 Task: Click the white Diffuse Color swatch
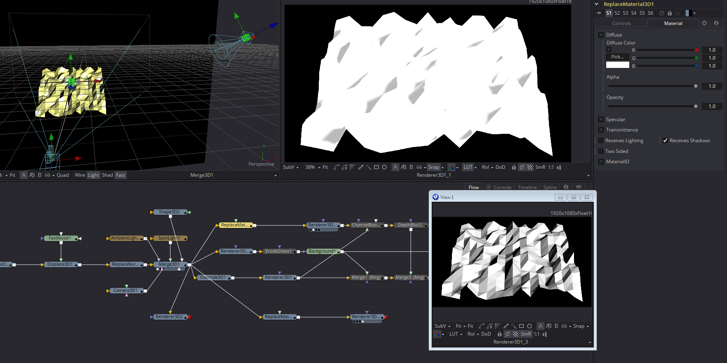tap(617, 65)
